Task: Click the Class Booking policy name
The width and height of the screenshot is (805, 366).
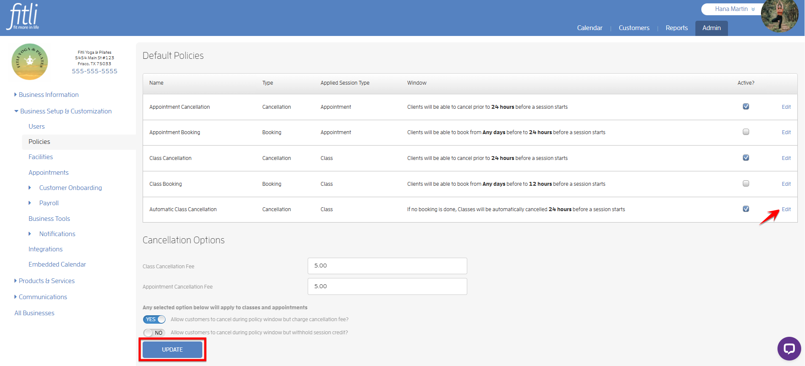Action: (165, 184)
